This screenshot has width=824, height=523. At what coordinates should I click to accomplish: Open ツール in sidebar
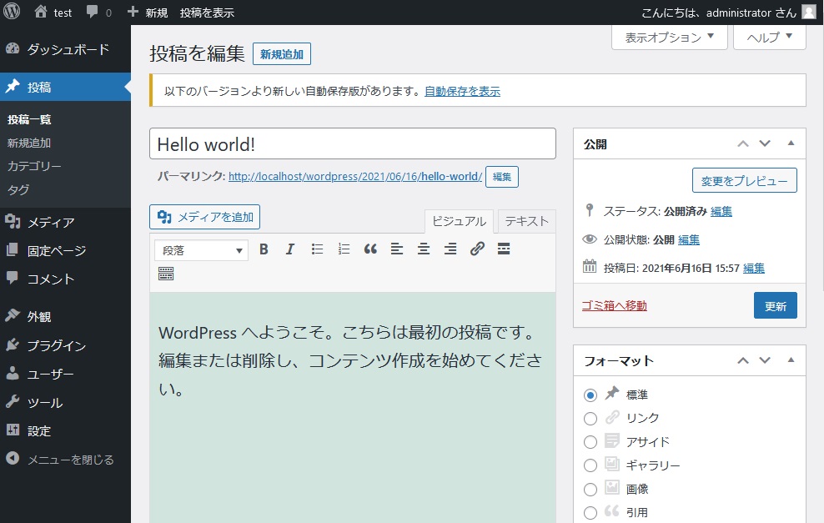65,403
